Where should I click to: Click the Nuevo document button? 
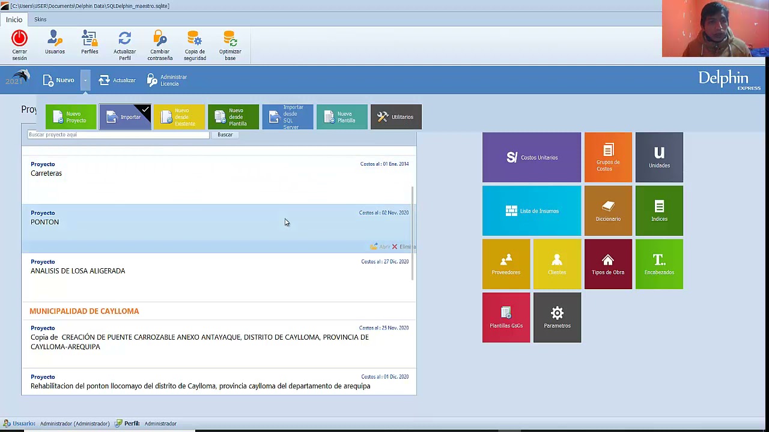[58, 80]
